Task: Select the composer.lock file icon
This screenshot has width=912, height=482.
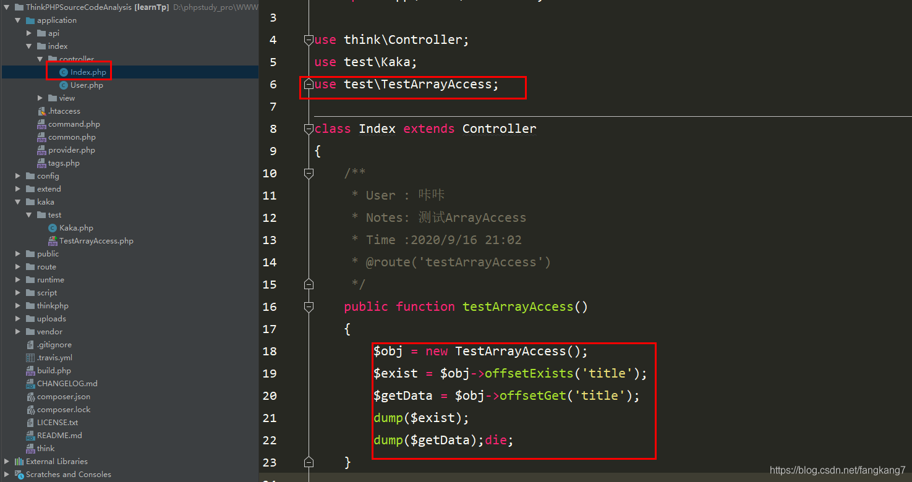Action: pos(30,410)
